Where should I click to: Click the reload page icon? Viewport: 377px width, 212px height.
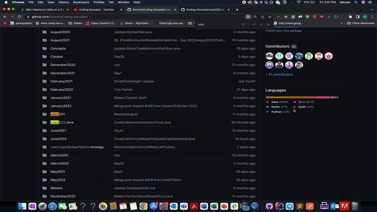coord(19,17)
